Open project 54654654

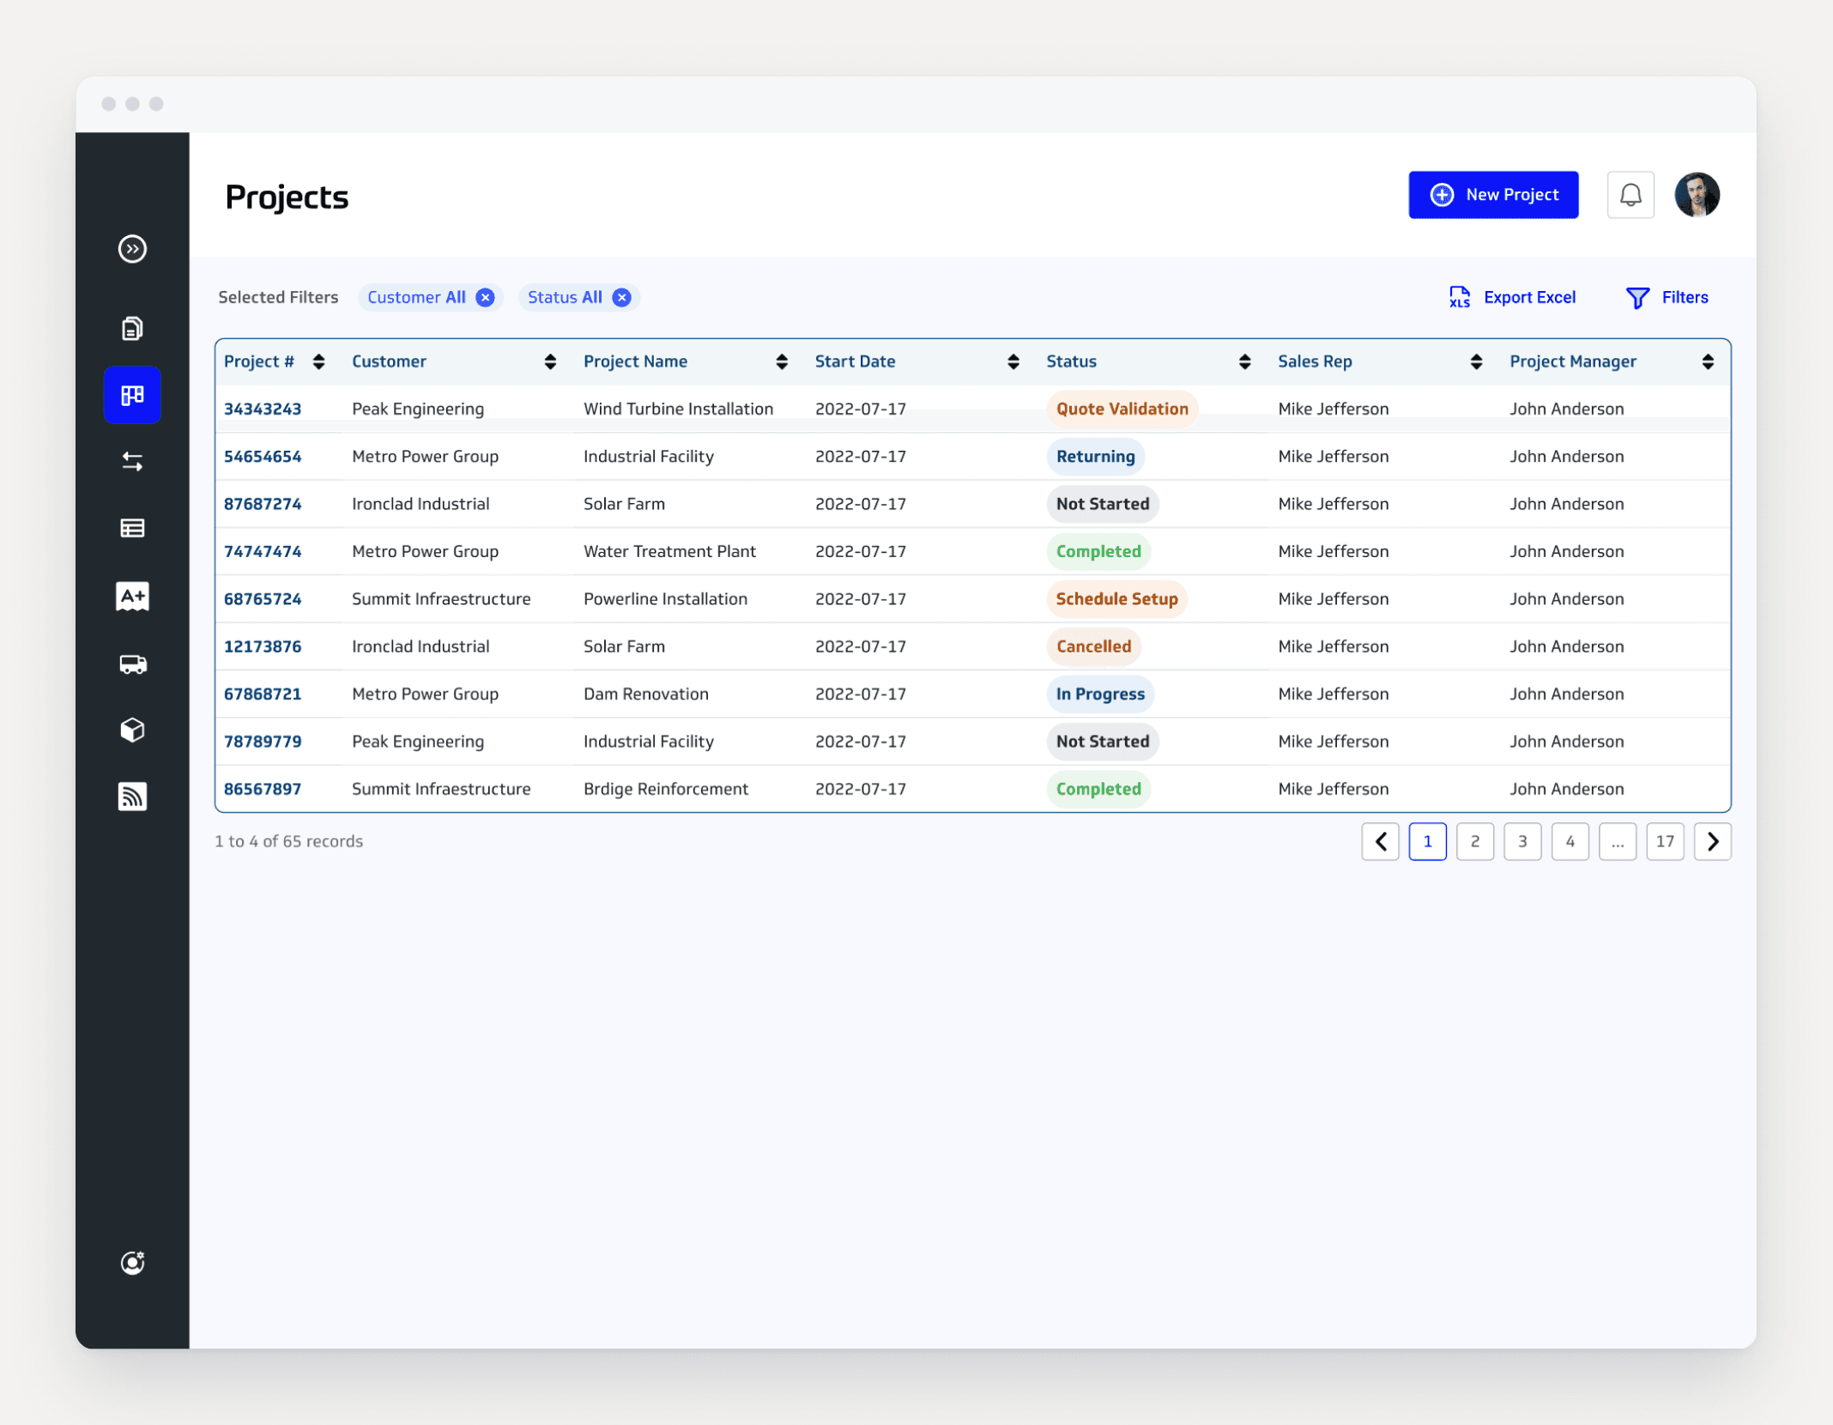point(263,456)
